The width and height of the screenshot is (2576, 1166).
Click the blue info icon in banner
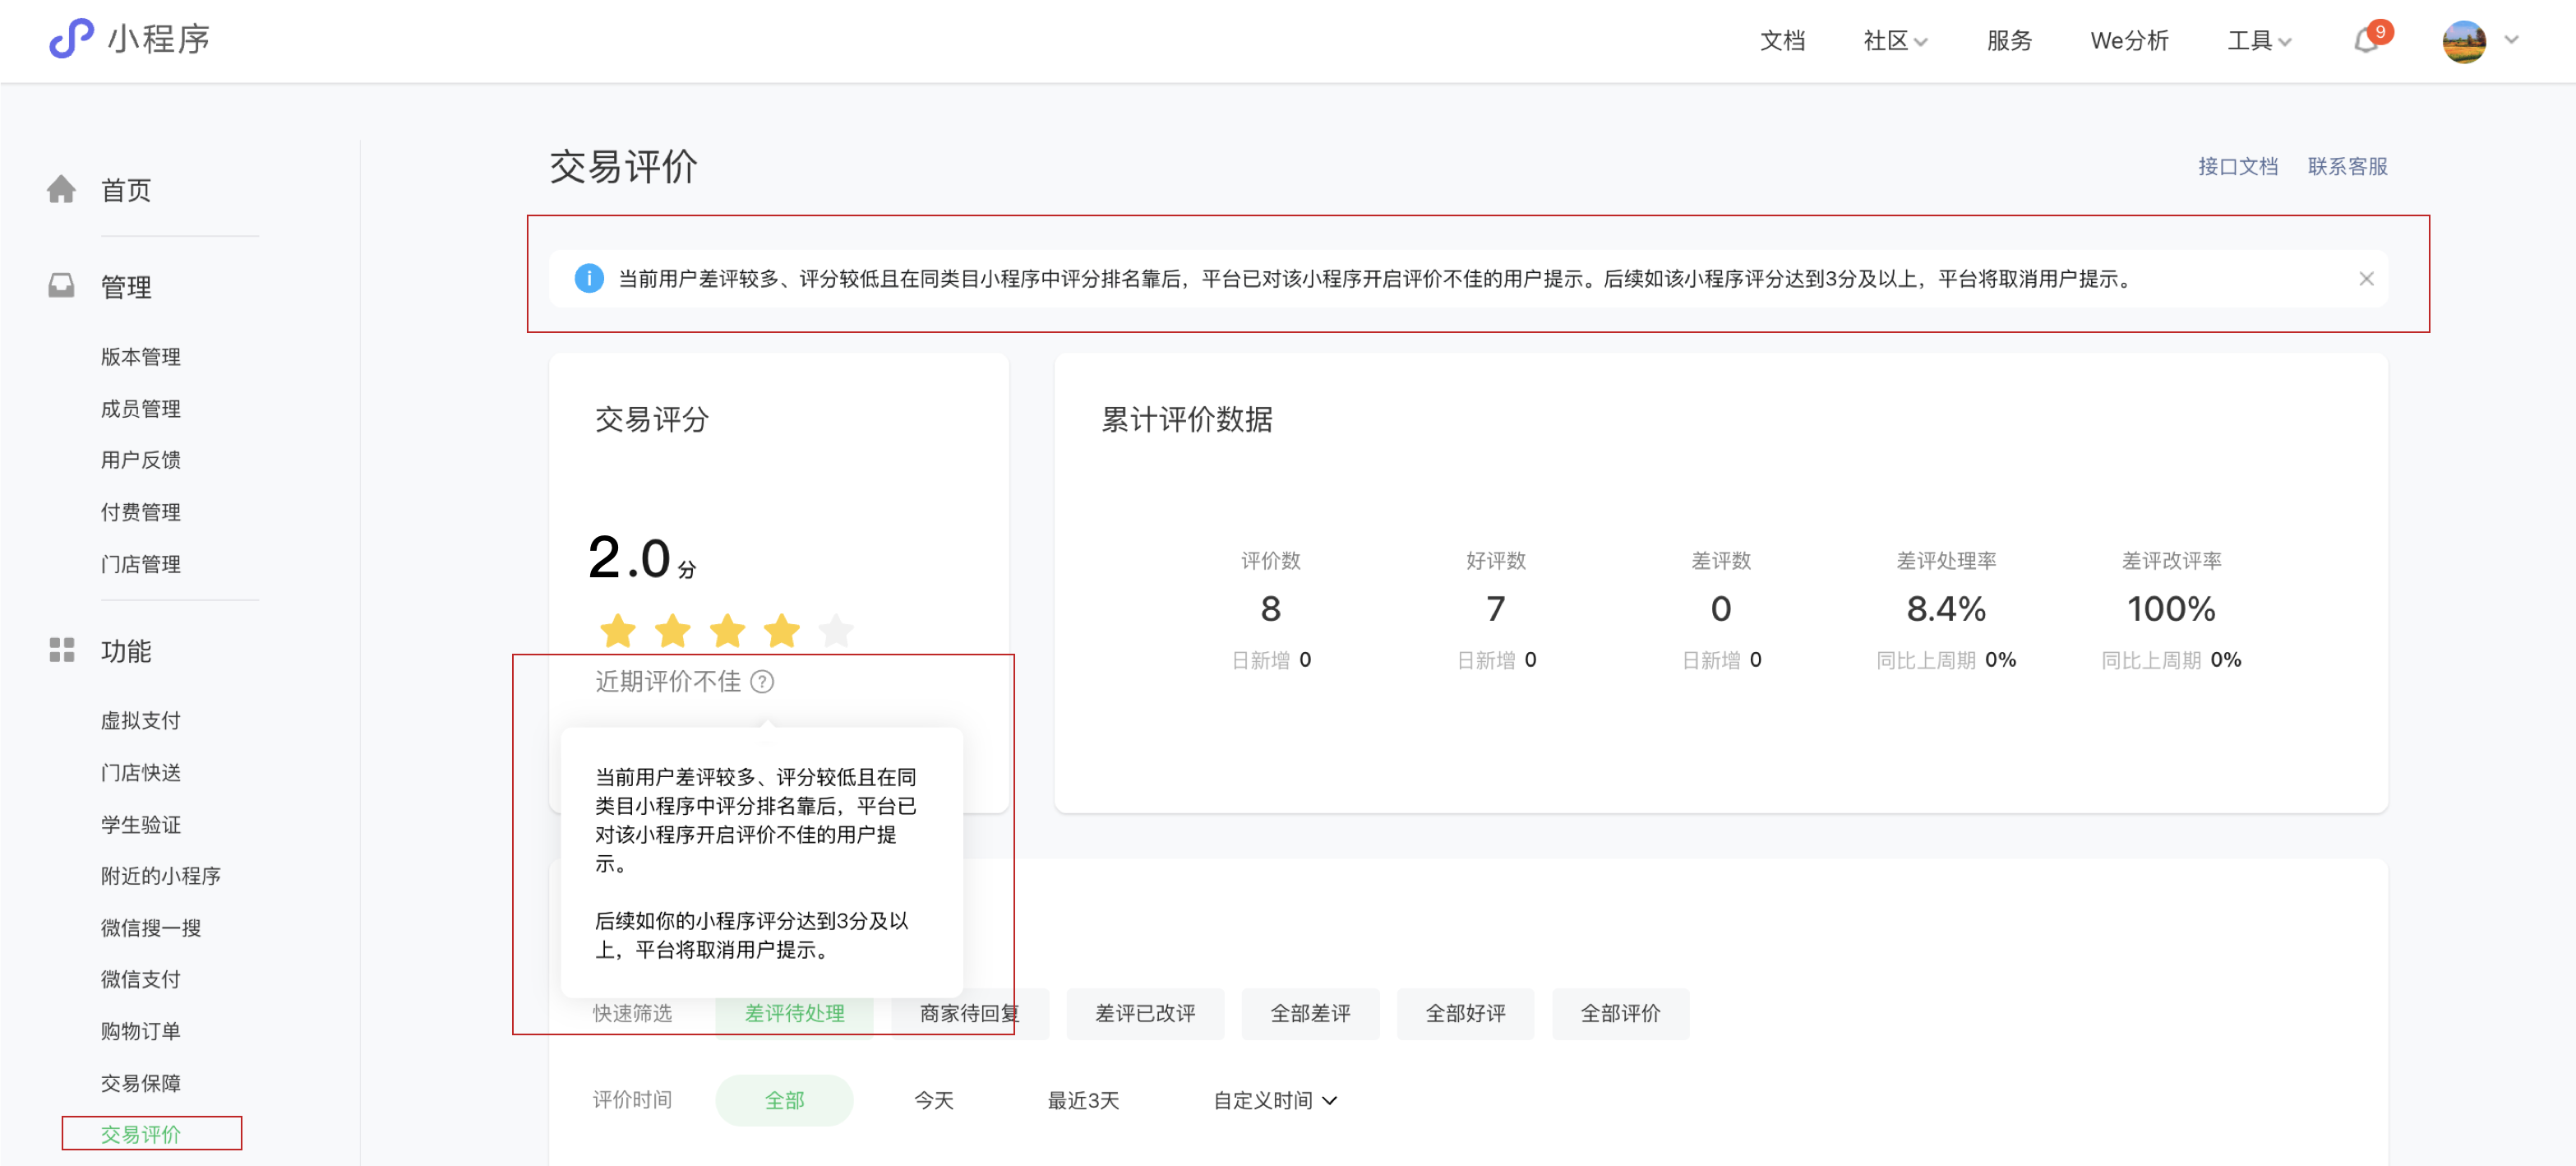pos(589,278)
